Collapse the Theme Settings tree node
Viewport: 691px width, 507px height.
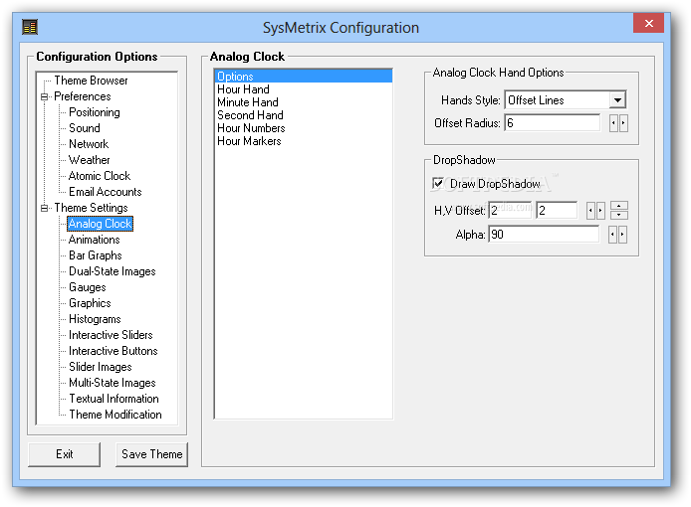[x=45, y=208]
